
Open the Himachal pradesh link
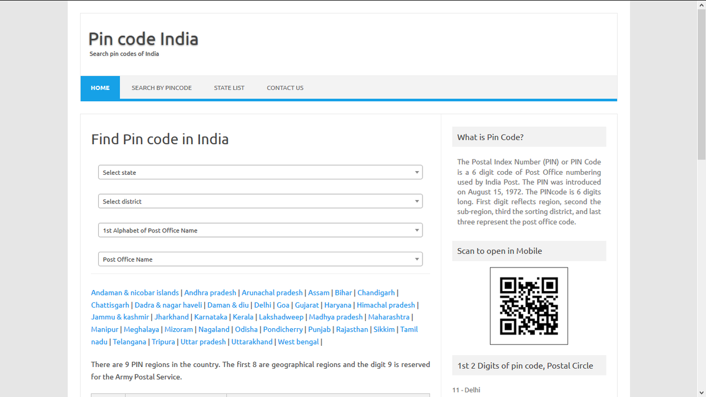(x=386, y=305)
